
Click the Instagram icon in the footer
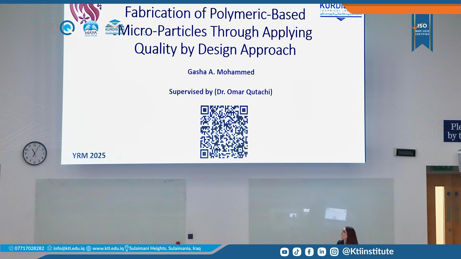coord(334,252)
